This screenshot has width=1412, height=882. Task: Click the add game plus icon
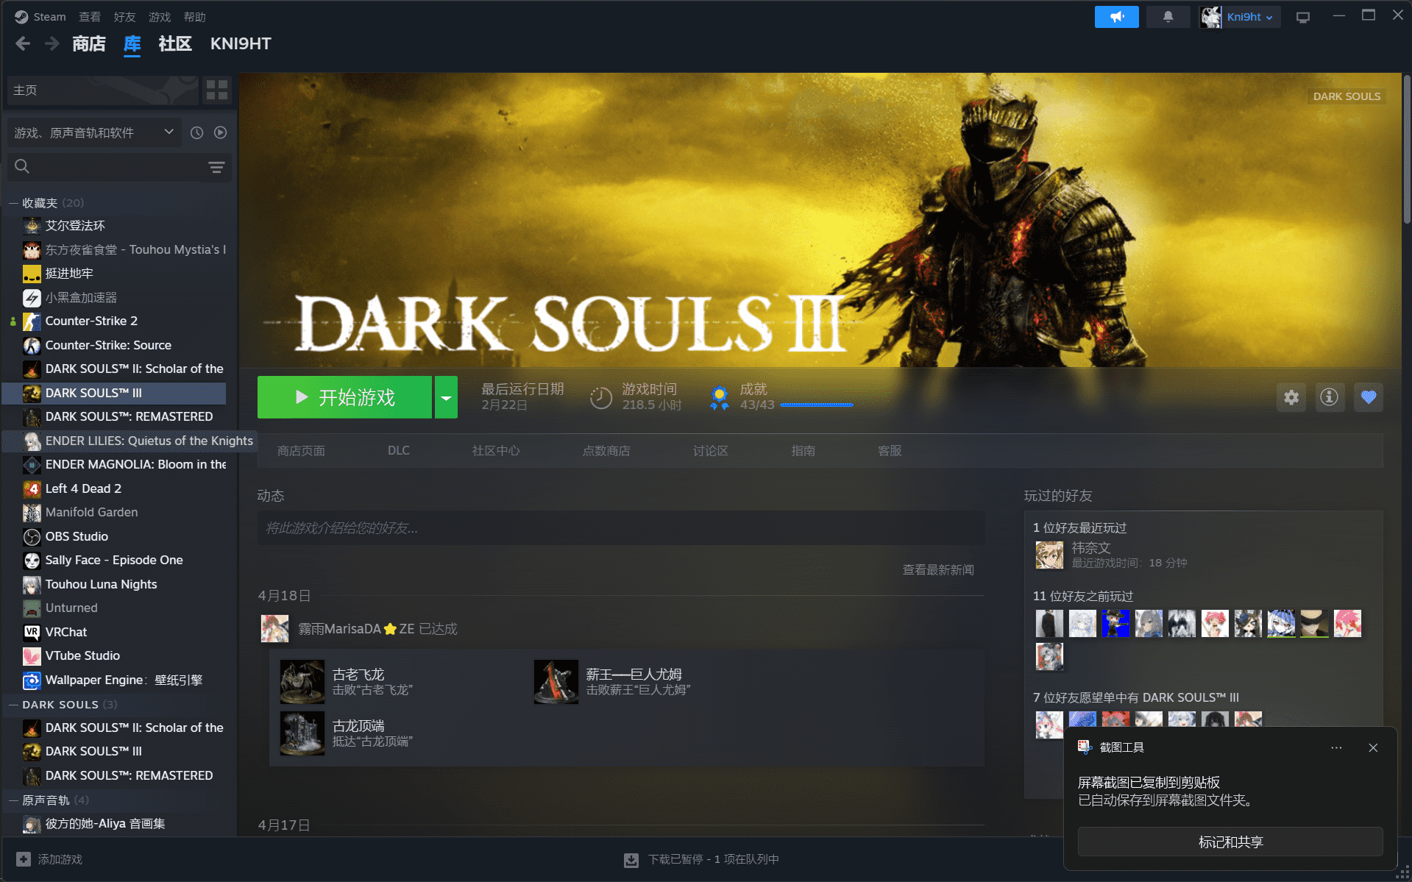[x=24, y=859]
